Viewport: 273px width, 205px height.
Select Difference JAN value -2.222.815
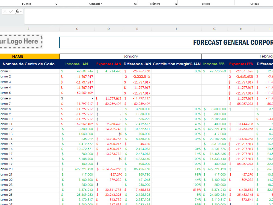[x=137, y=76]
